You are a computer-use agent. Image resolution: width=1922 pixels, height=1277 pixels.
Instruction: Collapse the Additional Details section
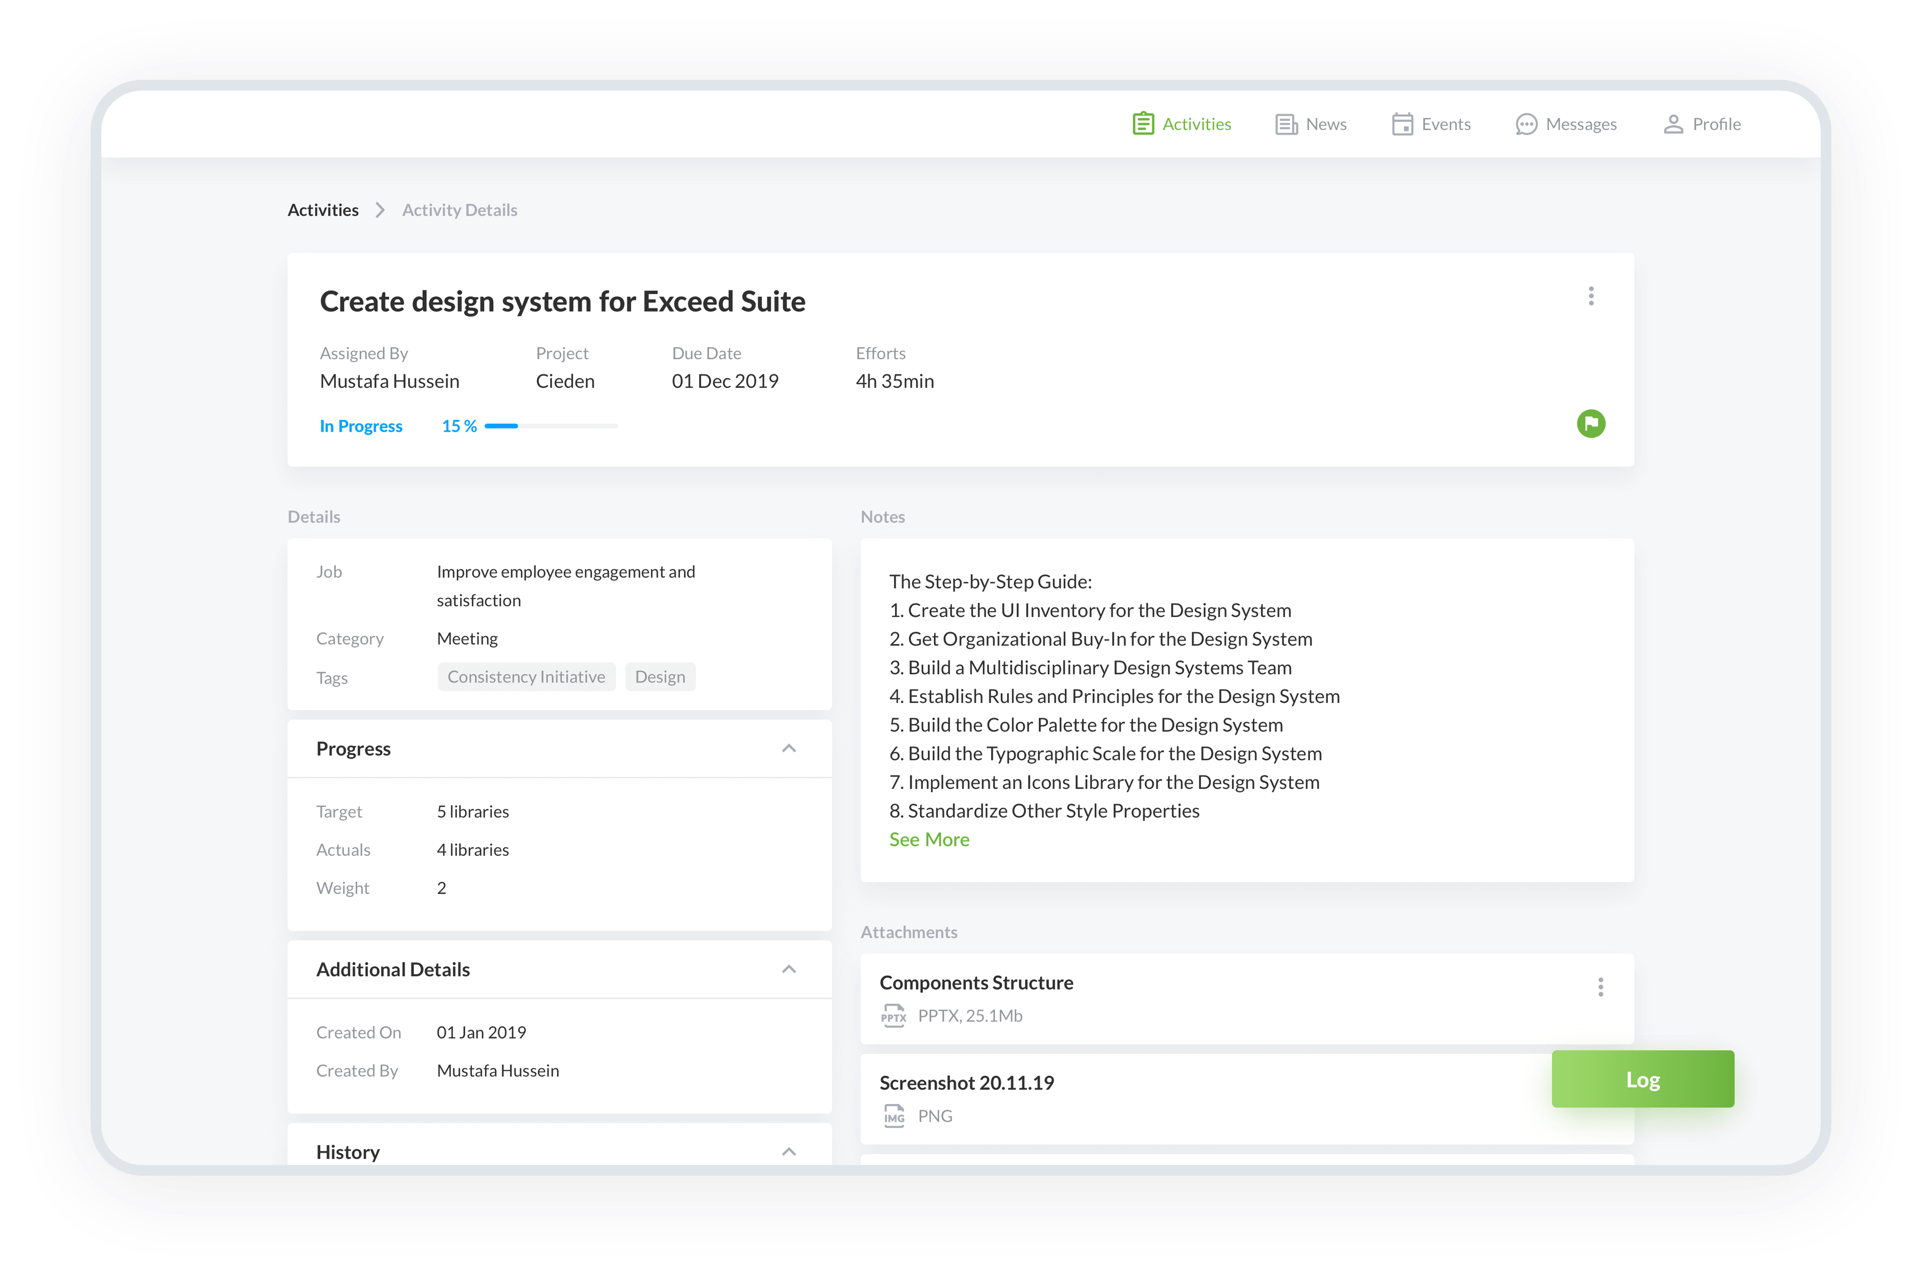[789, 969]
